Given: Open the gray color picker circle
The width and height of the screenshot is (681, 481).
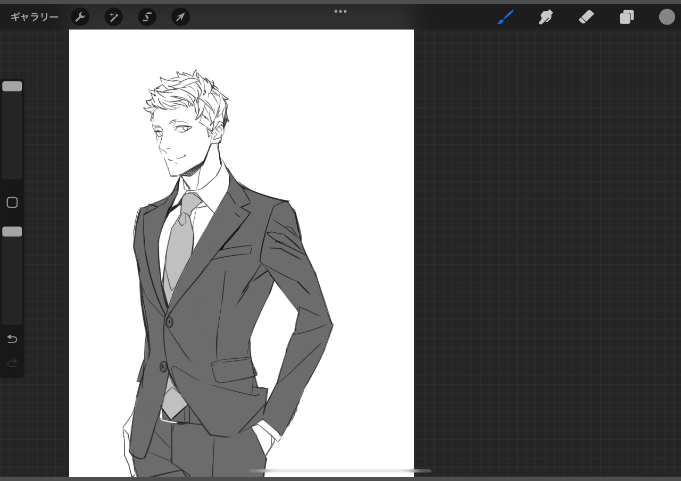Looking at the screenshot, I should coord(667,17).
